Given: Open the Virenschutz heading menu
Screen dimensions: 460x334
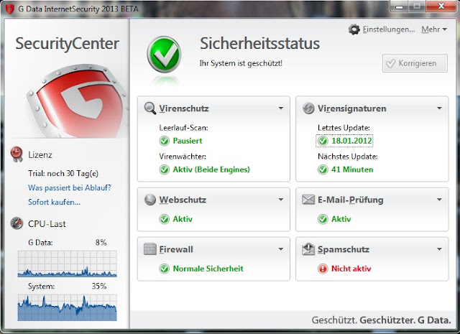Looking at the screenshot, I should pyautogui.click(x=184, y=108).
